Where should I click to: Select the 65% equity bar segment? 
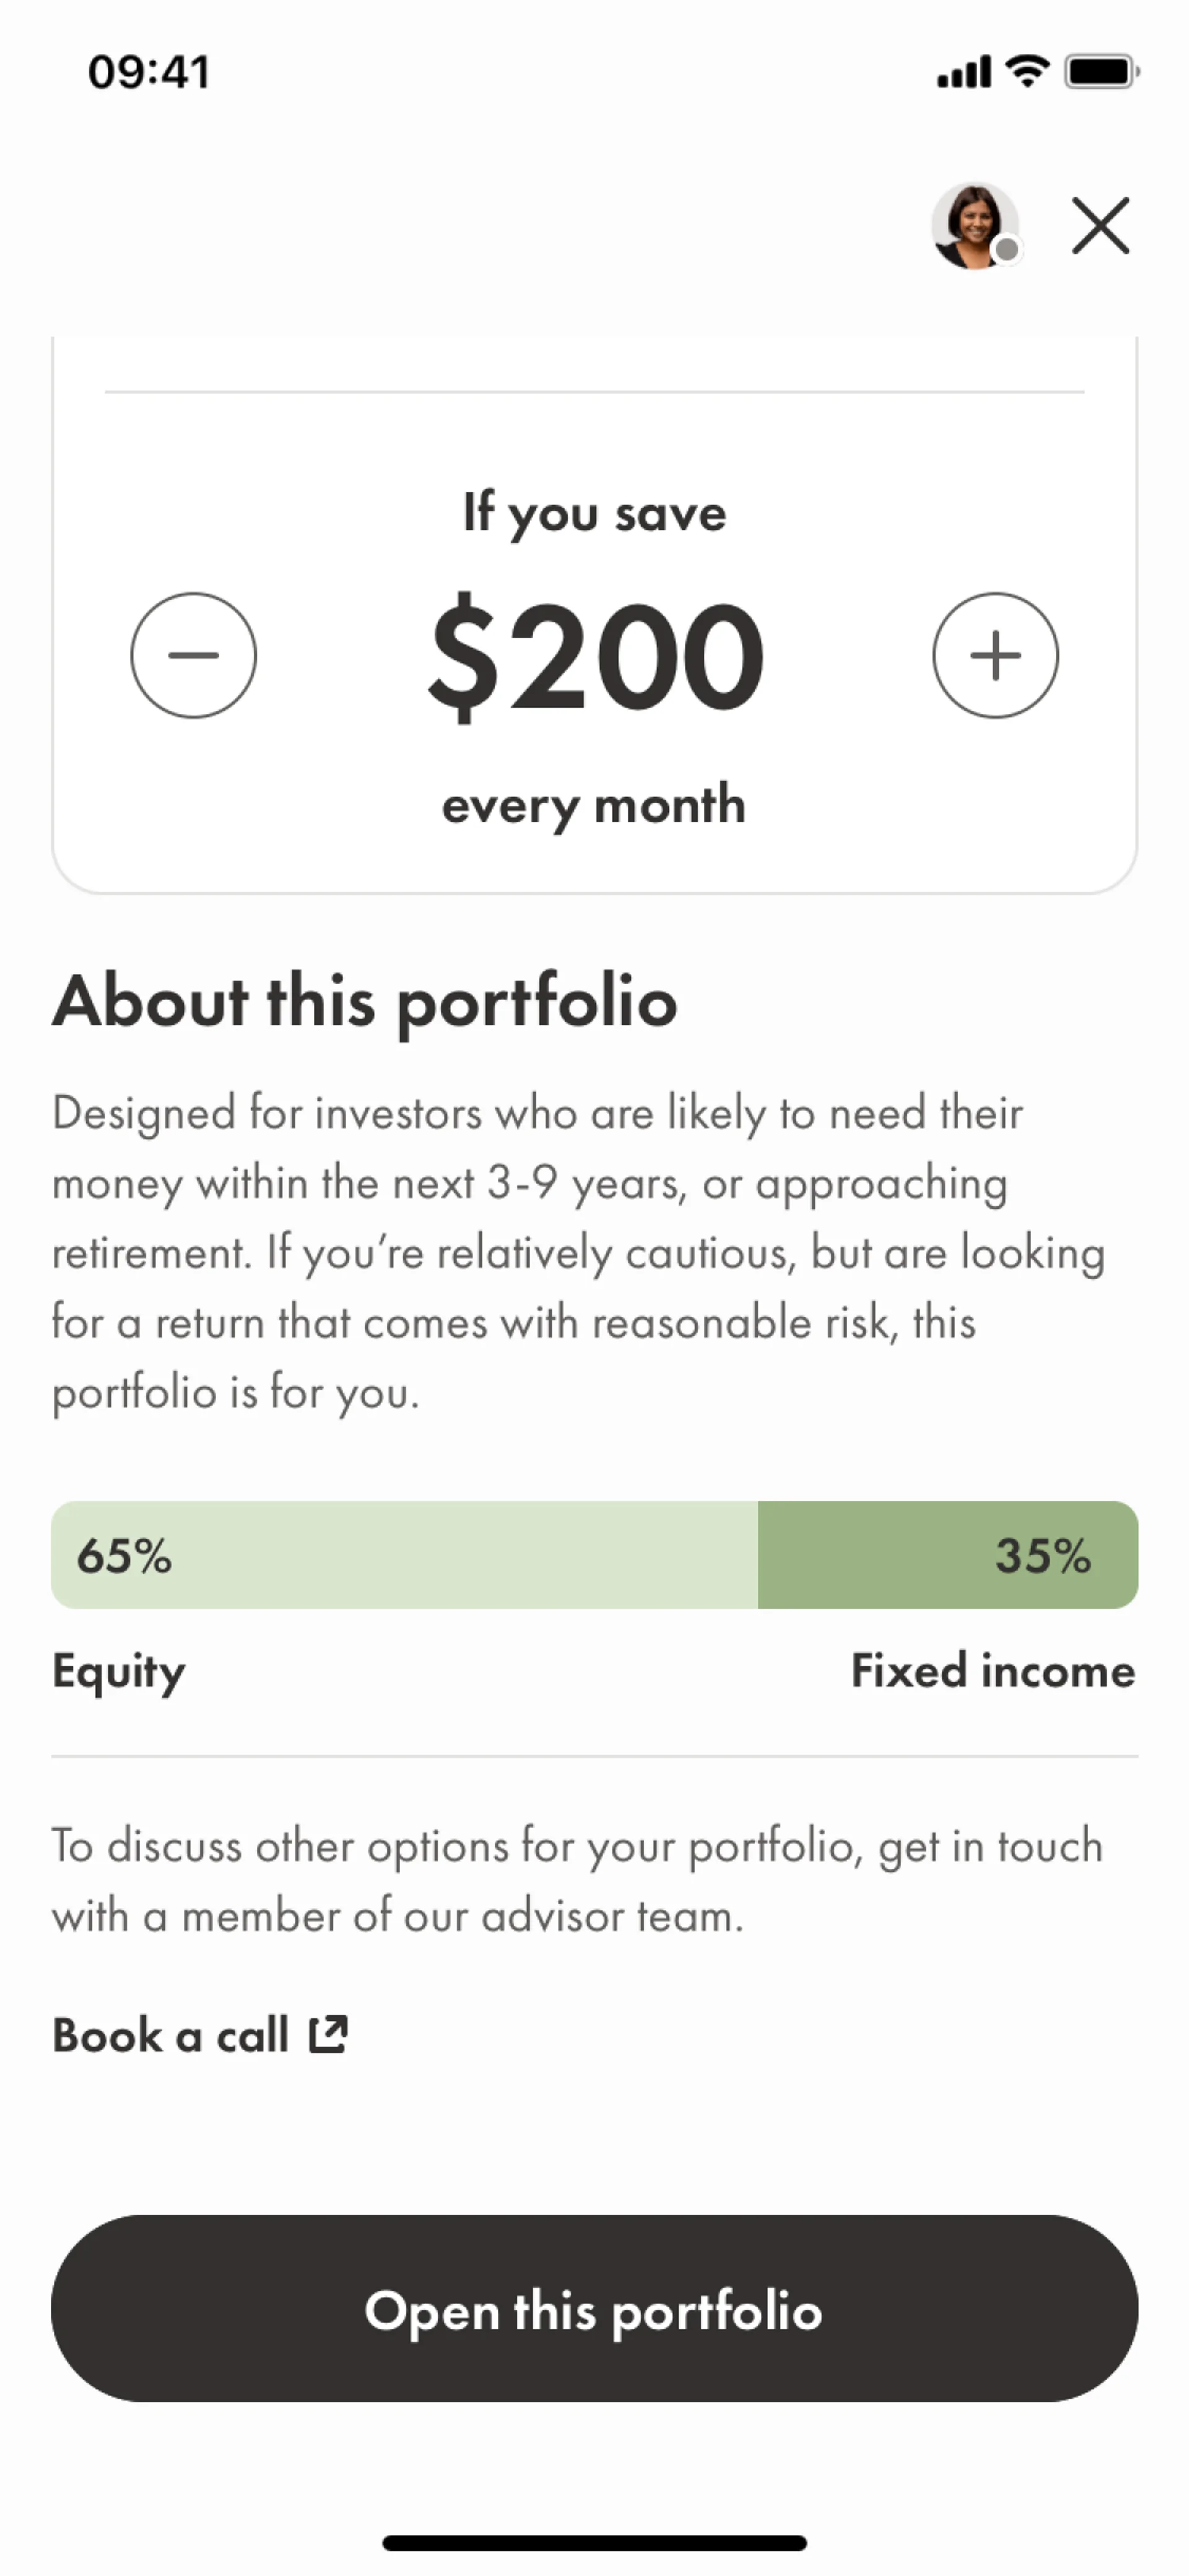(404, 1555)
